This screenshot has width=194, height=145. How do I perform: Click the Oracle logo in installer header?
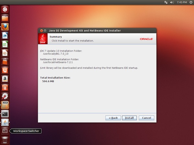click(x=146, y=39)
